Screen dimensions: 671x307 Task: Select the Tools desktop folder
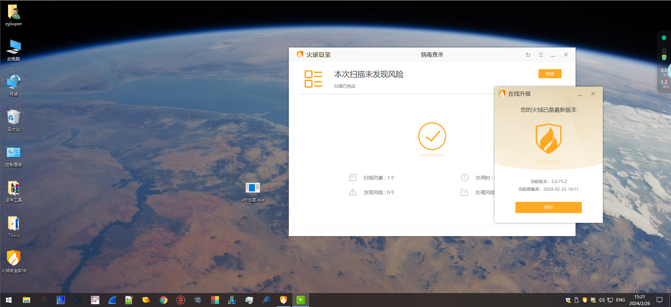[x=14, y=227]
